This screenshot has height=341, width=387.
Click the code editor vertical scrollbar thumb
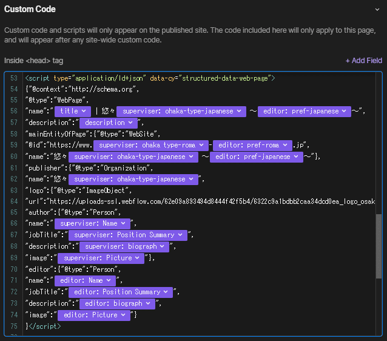pos(379,246)
